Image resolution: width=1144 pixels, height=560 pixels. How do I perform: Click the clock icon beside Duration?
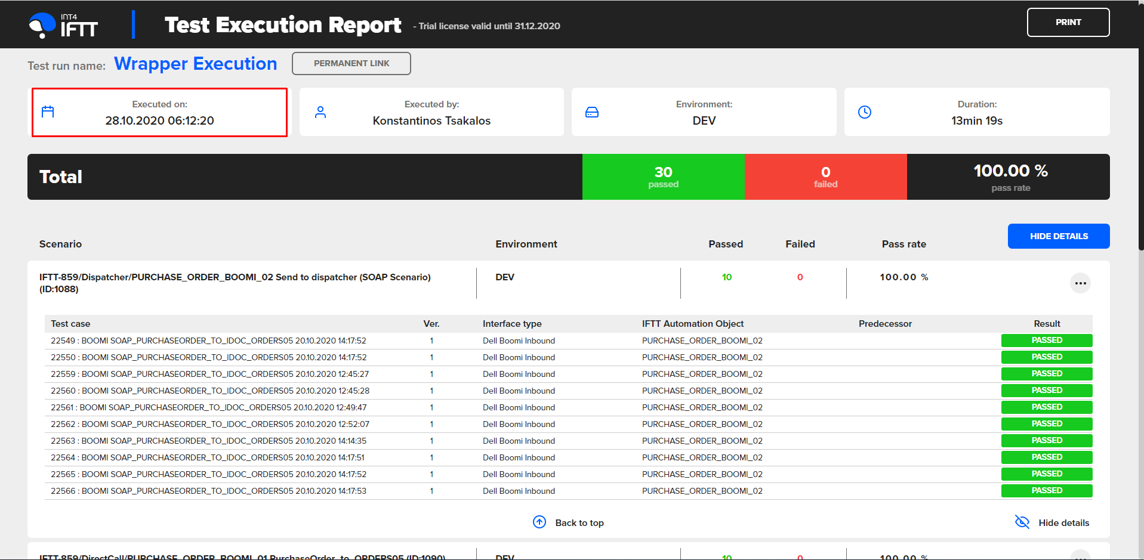point(864,112)
